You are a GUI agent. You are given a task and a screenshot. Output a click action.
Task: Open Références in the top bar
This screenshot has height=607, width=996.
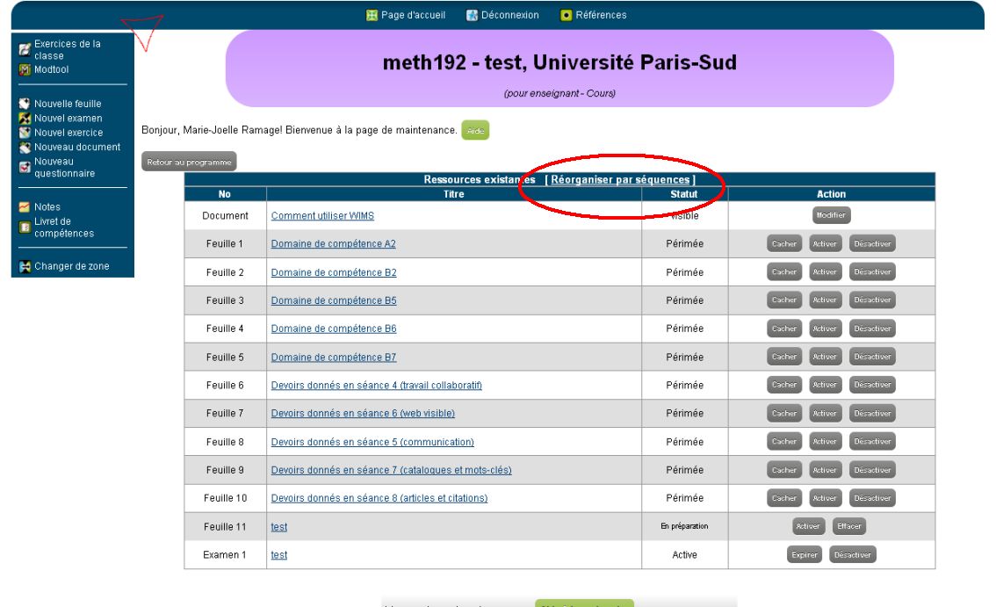tap(601, 15)
